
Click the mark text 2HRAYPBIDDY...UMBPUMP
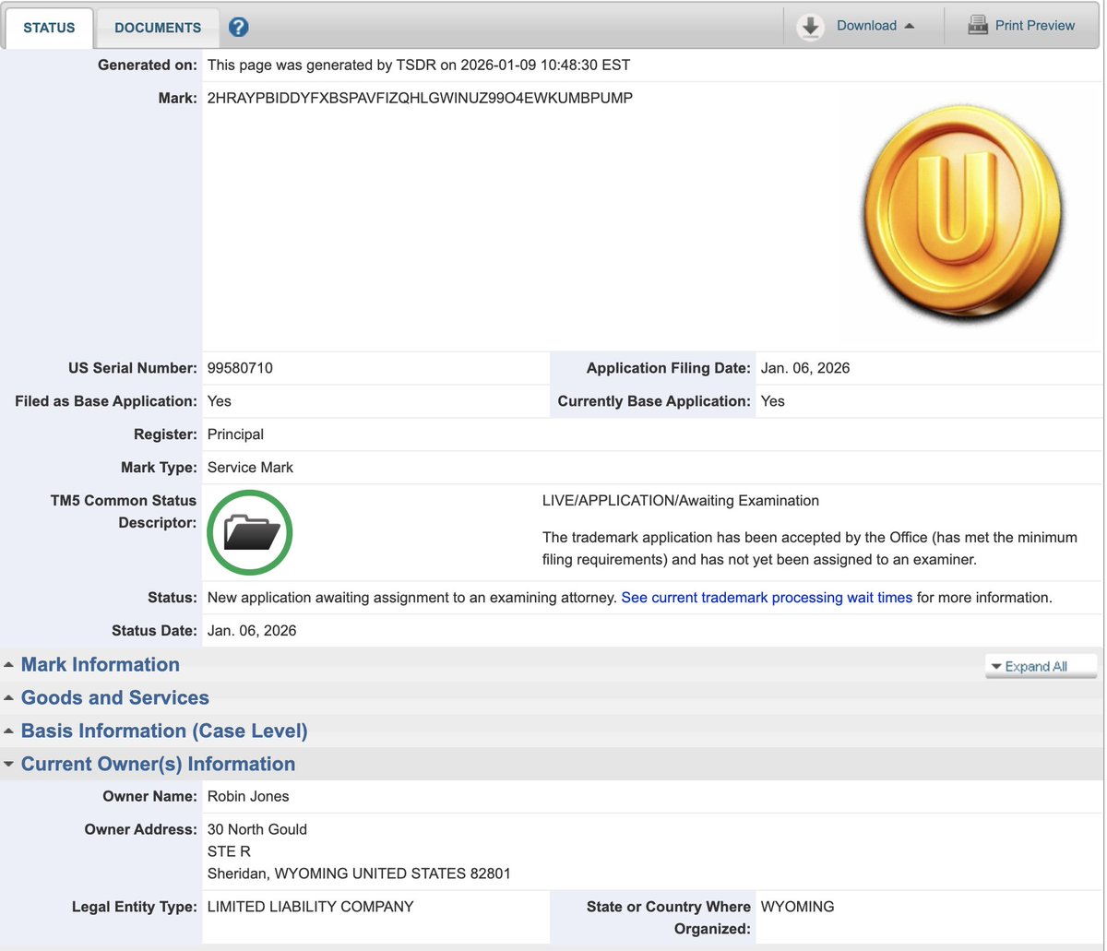point(421,98)
